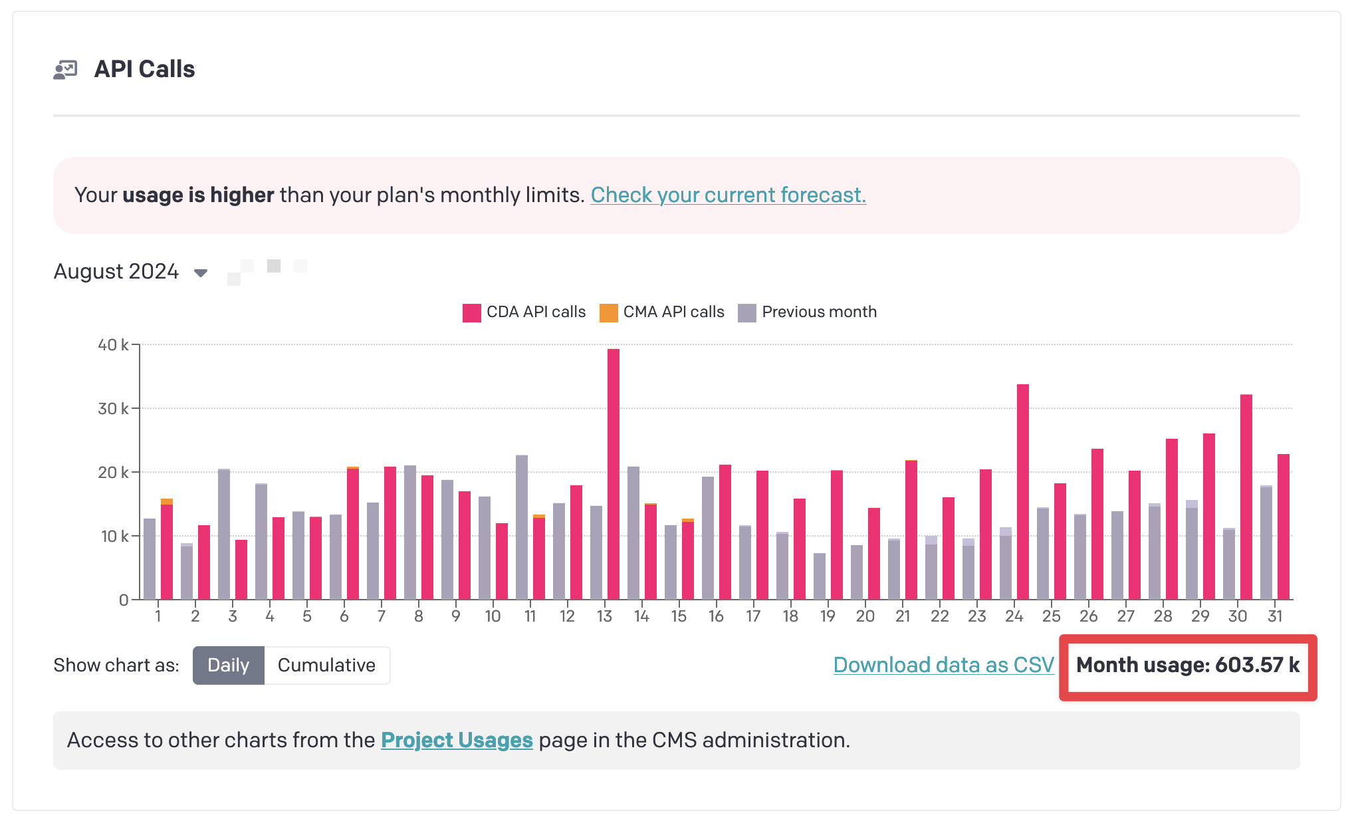This screenshot has width=1360, height=831.
Task: Open the Check your current forecast link
Action: (x=728, y=195)
